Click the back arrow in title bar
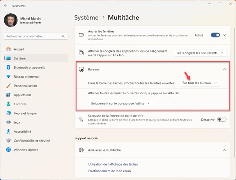236x180 pixels. tap(5, 6)
